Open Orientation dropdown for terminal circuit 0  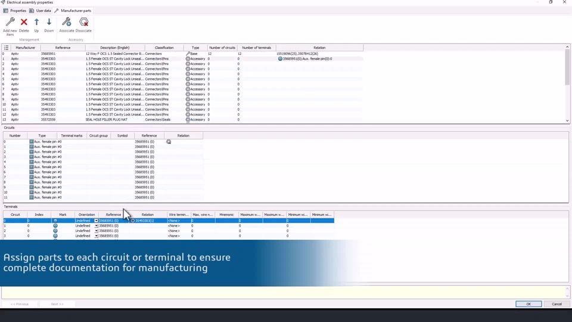click(97, 221)
